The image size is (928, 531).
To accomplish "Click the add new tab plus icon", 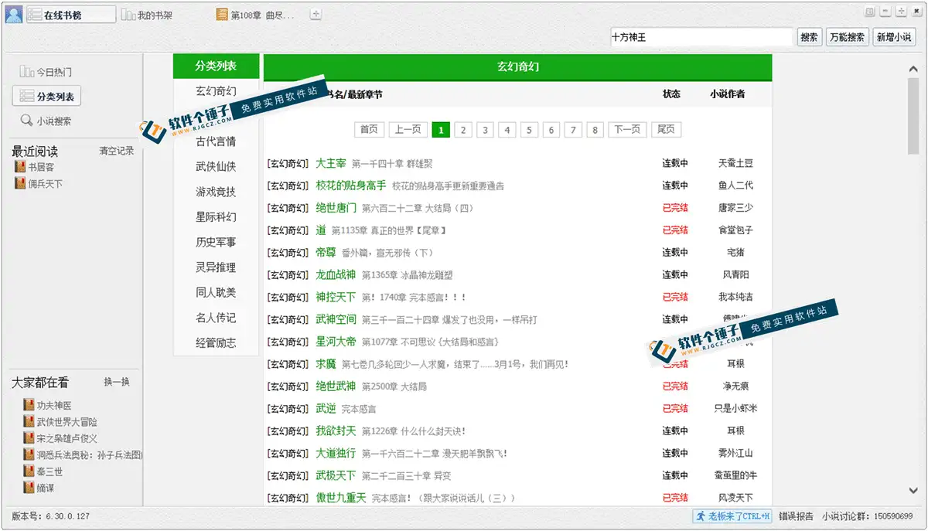I will click(x=316, y=15).
